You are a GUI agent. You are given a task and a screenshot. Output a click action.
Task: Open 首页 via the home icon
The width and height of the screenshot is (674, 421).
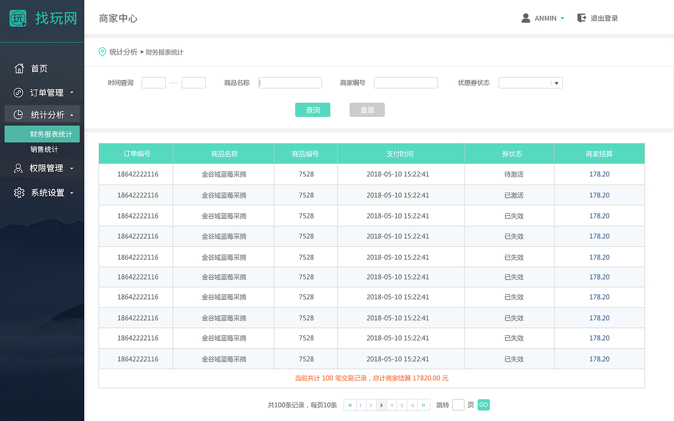(19, 68)
